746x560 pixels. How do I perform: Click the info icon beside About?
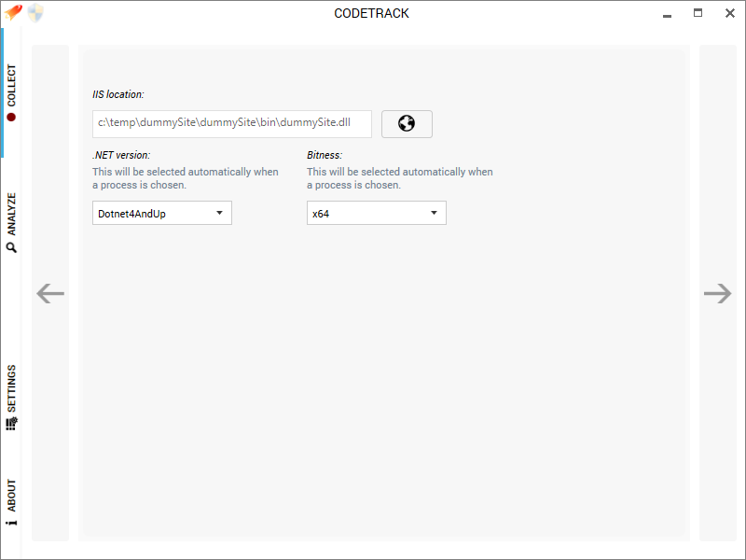(x=11, y=523)
